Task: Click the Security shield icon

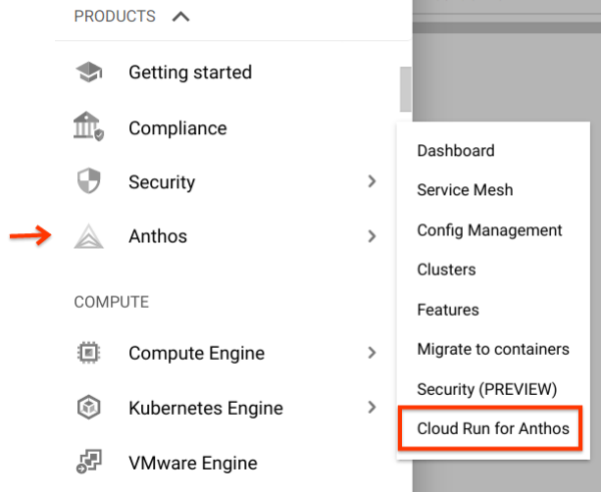Action: (x=88, y=182)
